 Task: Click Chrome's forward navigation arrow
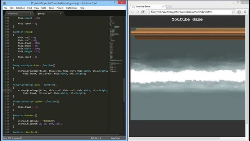click(x=137, y=12)
